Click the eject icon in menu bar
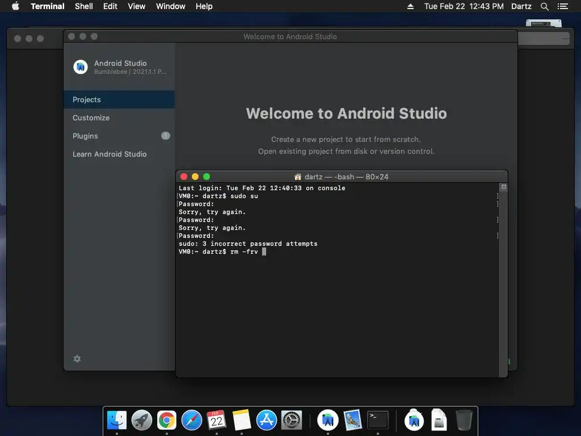Image resolution: width=581 pixels, height=436 pixels. coord(410,6)
